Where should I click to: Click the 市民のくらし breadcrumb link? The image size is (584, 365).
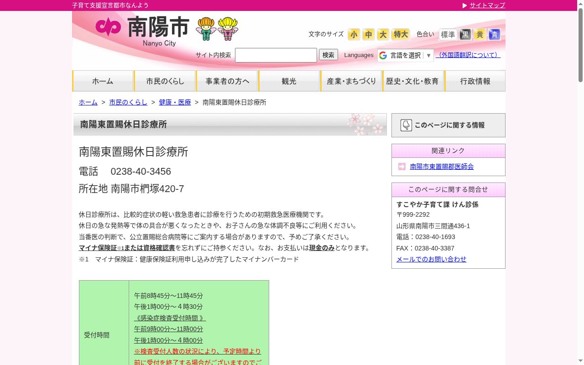pyautogui.click(x=128, y=102)
